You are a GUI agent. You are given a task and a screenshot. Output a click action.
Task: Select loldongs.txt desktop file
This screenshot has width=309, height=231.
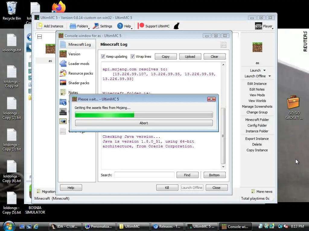[x=12, y=43]
